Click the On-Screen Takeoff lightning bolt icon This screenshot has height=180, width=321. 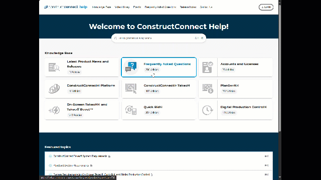(x=54, y=110)
